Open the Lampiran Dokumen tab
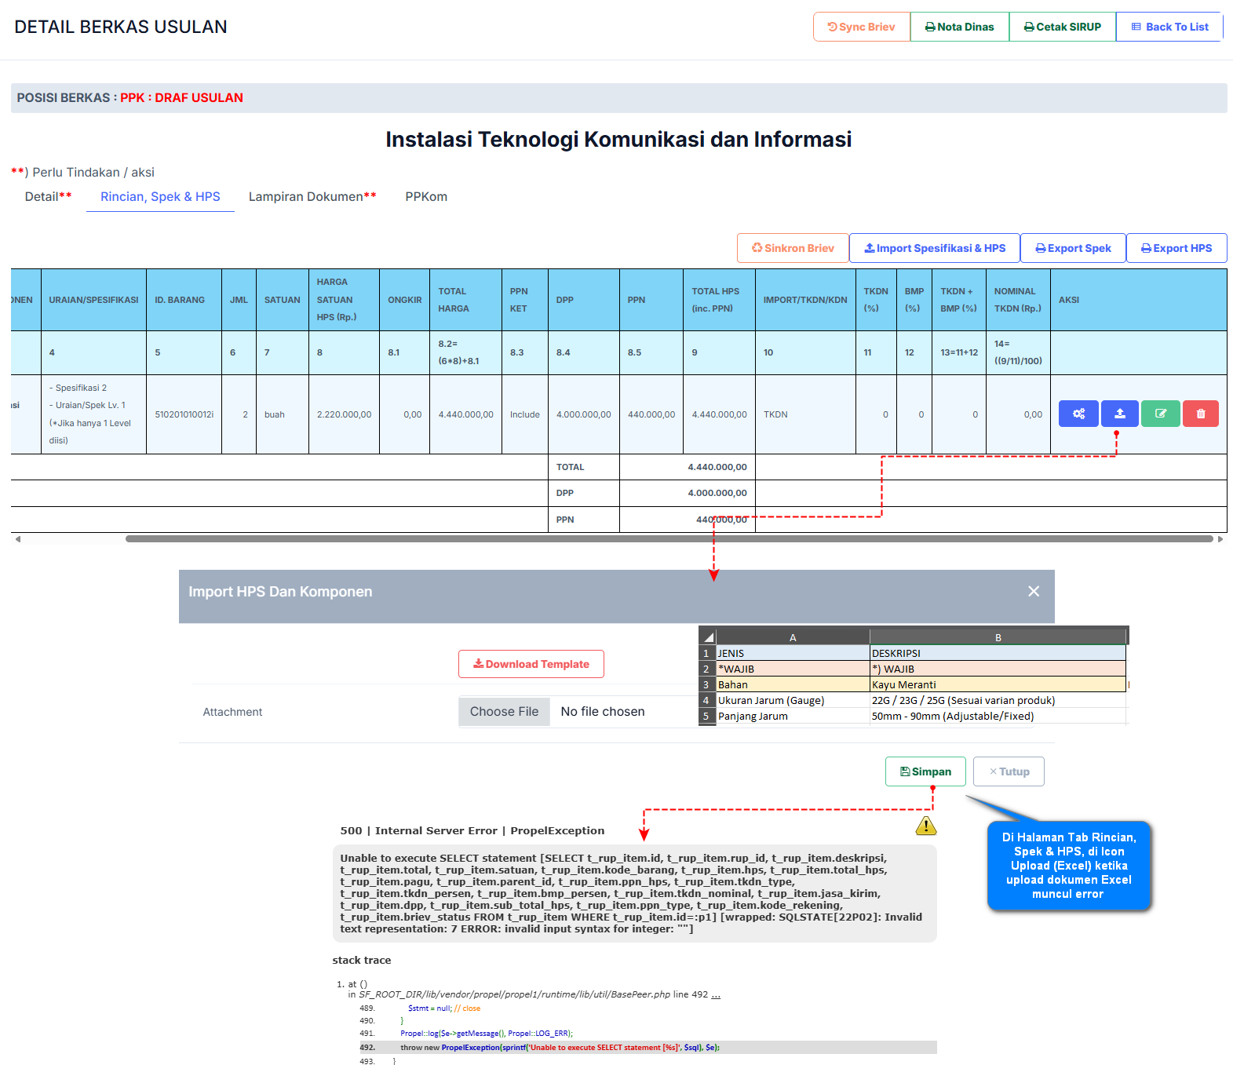This screenshot has width=1233, height=1065. pyautogui.click(x=312, y=197)
